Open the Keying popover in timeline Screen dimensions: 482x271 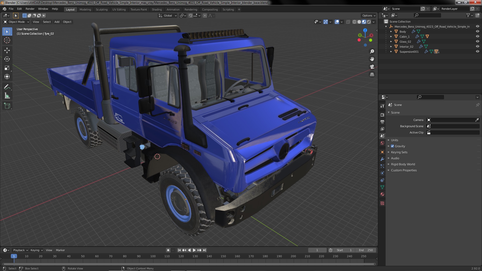coord(36,250)
